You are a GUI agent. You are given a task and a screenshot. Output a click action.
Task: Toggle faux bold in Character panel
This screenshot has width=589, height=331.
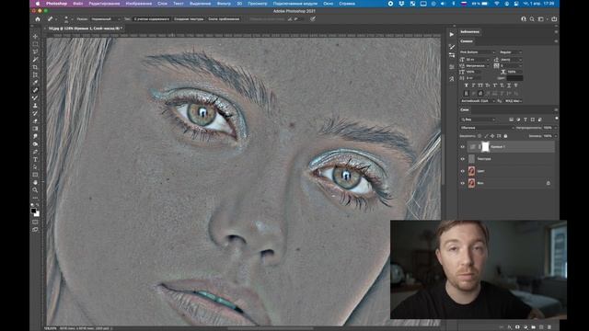pyautogui.click(x=467, y=86)
